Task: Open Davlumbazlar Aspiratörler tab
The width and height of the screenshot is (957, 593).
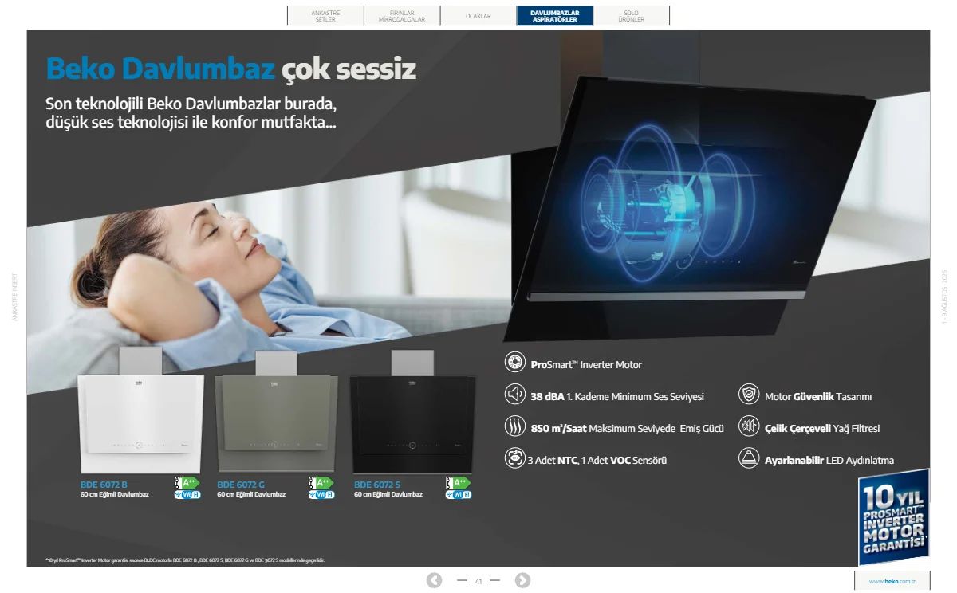Action: (555, 16)
